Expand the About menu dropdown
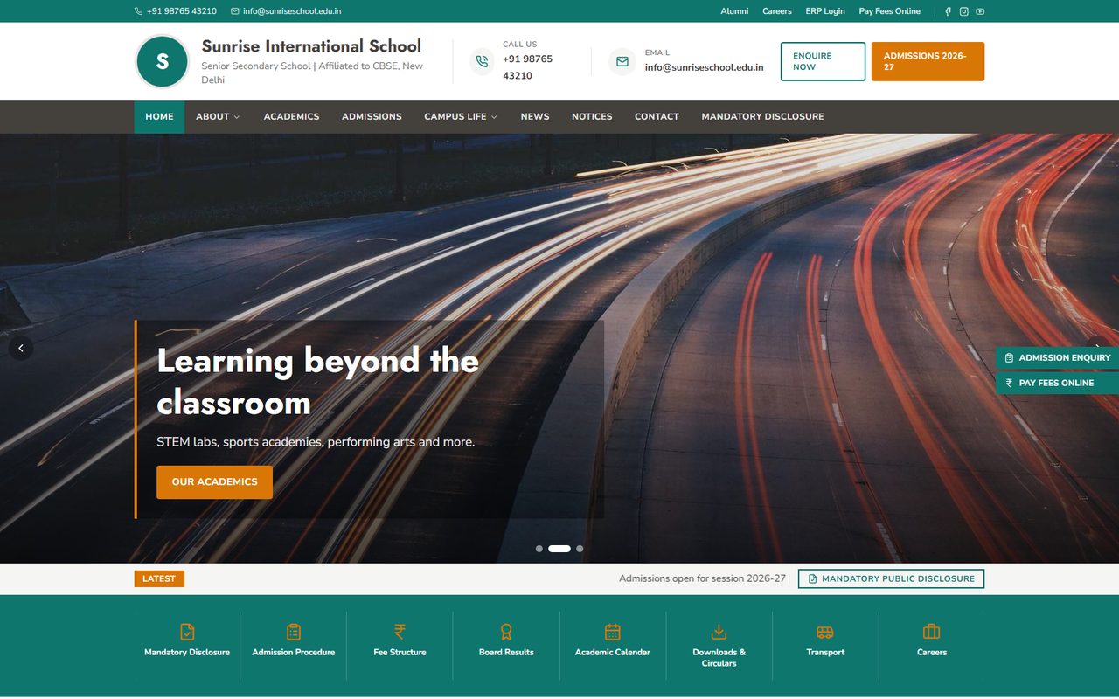 218,116
